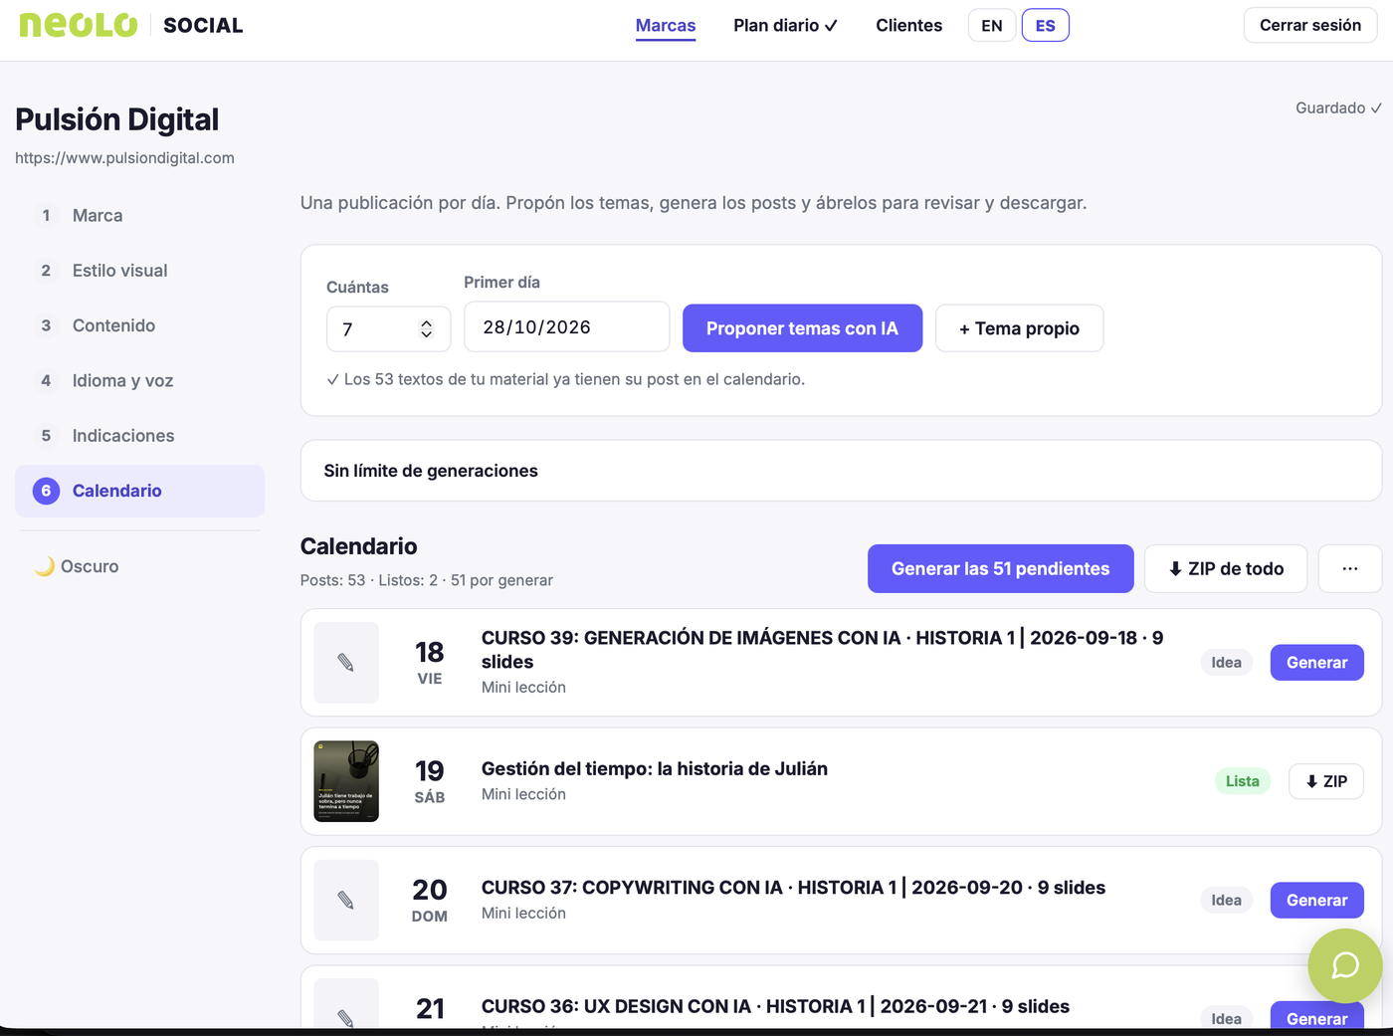Image resolution: width=1393 pixels, height=1036 pixels.
Task: Click the Lista status badge
Action: pos(1242,781)
